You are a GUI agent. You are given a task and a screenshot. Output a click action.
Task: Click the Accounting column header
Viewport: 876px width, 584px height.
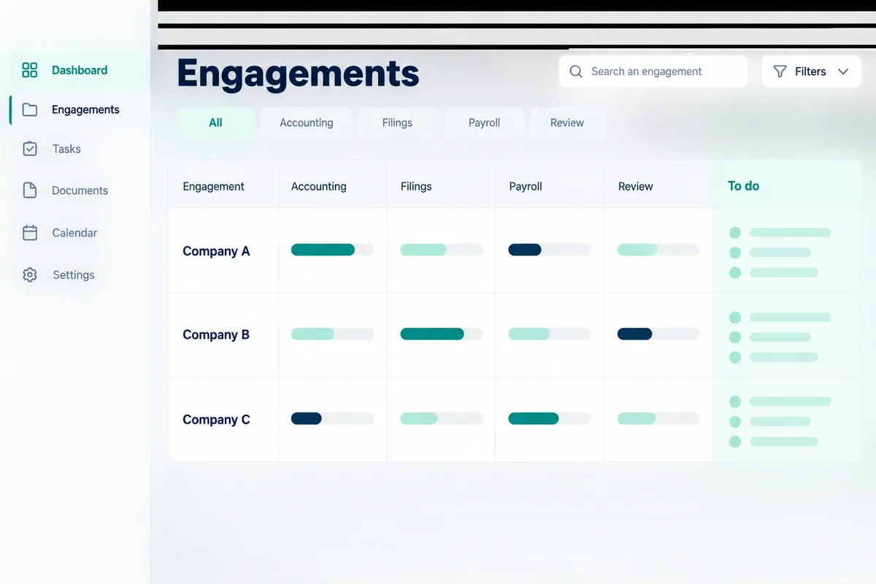click(x=319, y=186)
